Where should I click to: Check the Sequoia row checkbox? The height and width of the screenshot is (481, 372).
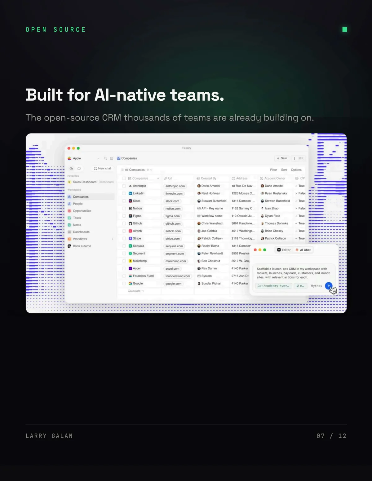(x=124, y=246)
